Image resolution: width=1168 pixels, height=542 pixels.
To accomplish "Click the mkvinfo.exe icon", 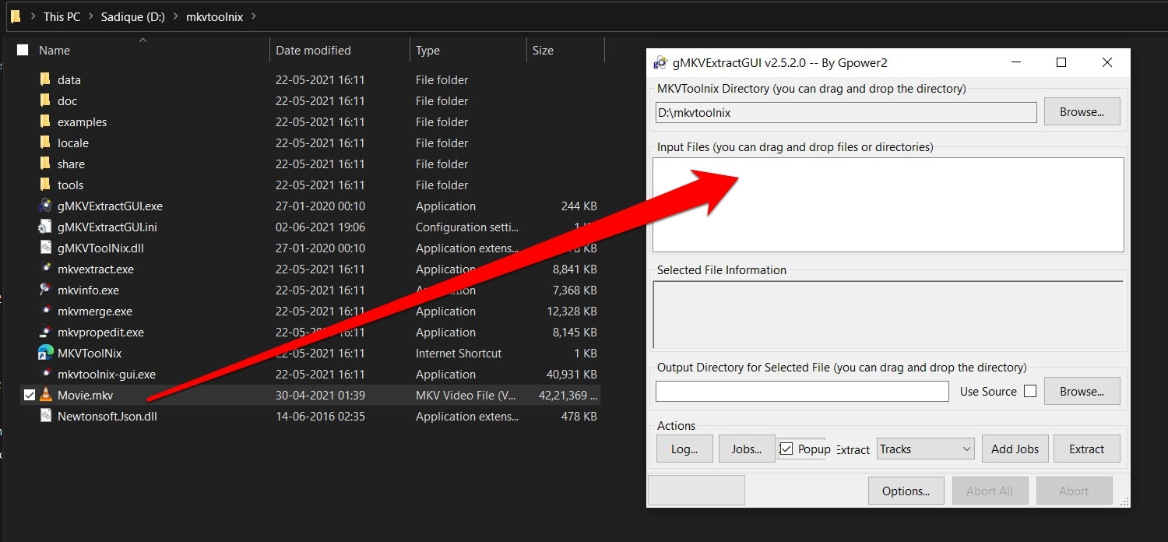I will point(45,290).
